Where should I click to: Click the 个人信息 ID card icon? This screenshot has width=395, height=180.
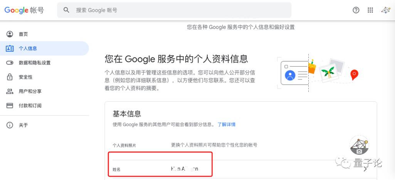click(x=10, y=49)
